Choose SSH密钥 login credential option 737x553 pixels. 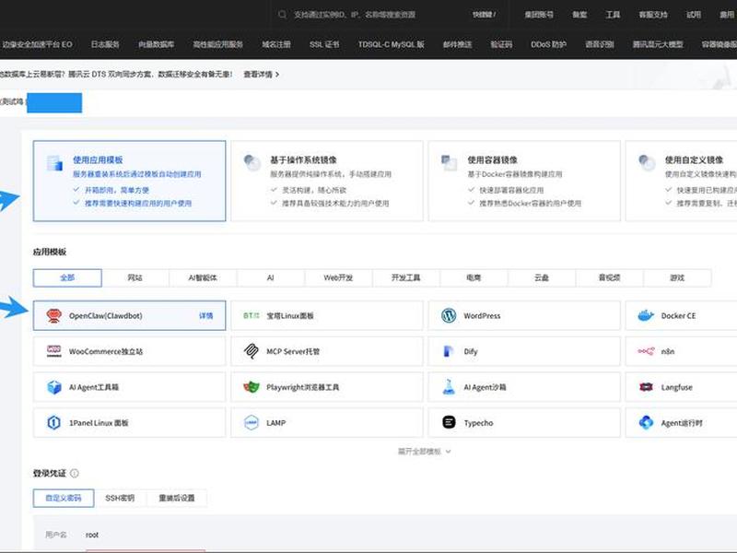point(120,498)
